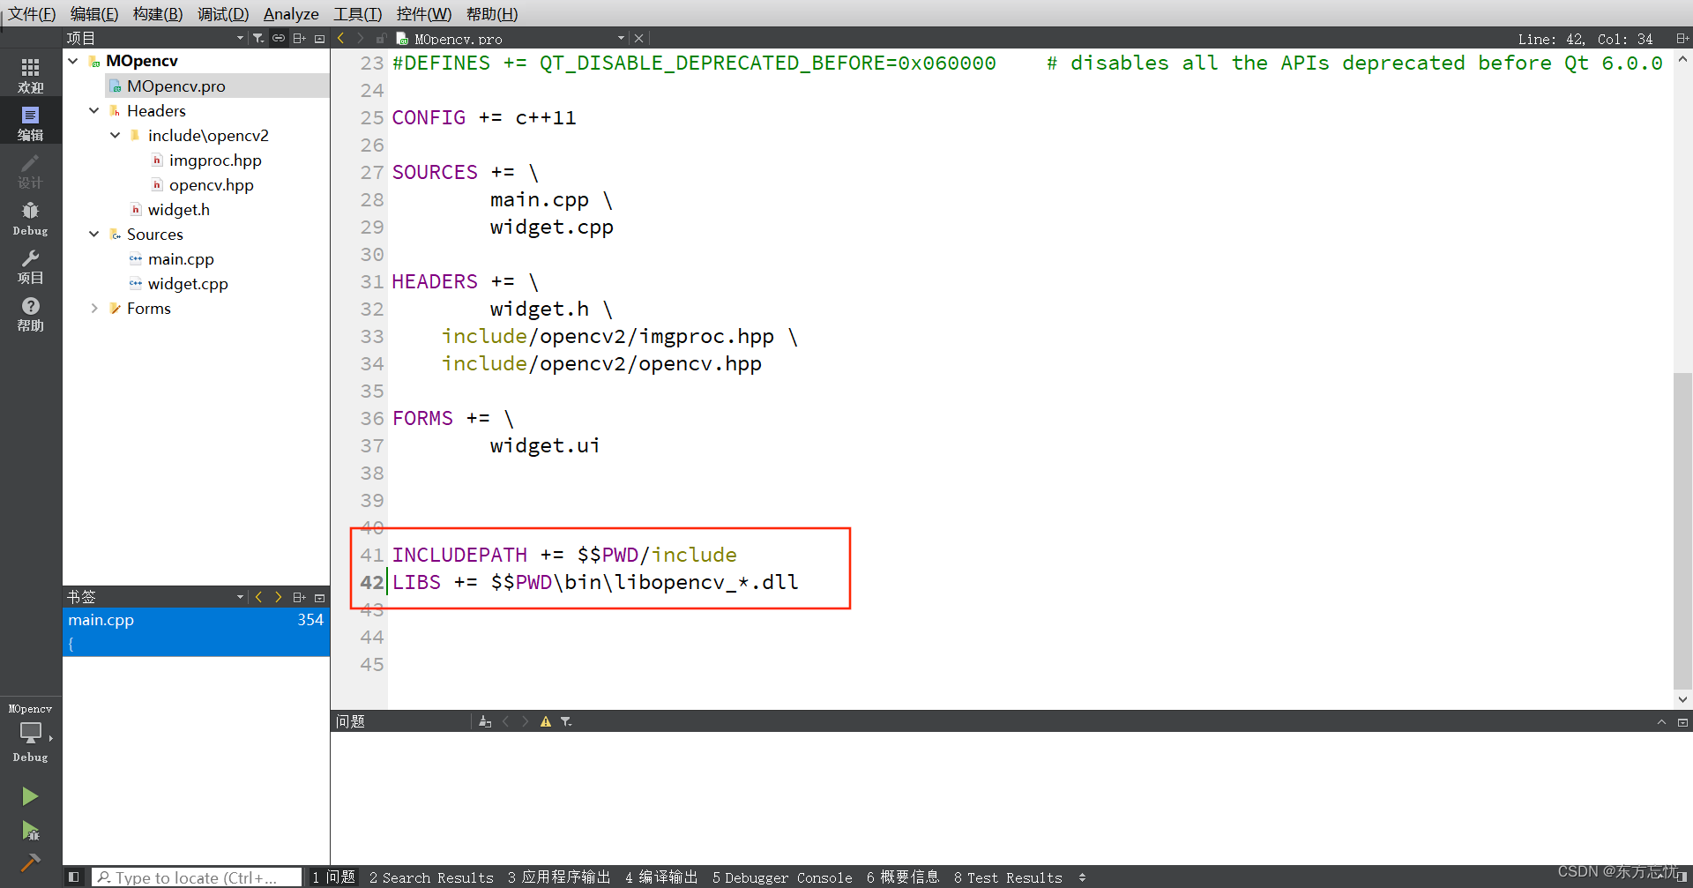Toggle the left sidebar visibility

[x=73, y=877]
